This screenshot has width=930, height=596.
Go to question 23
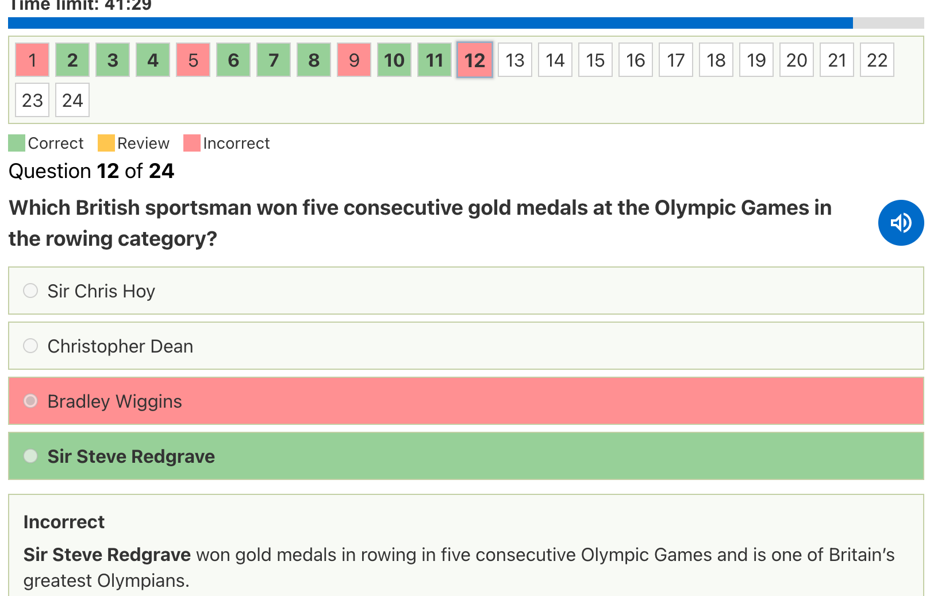pyautogui.click(x=32, y=100)
